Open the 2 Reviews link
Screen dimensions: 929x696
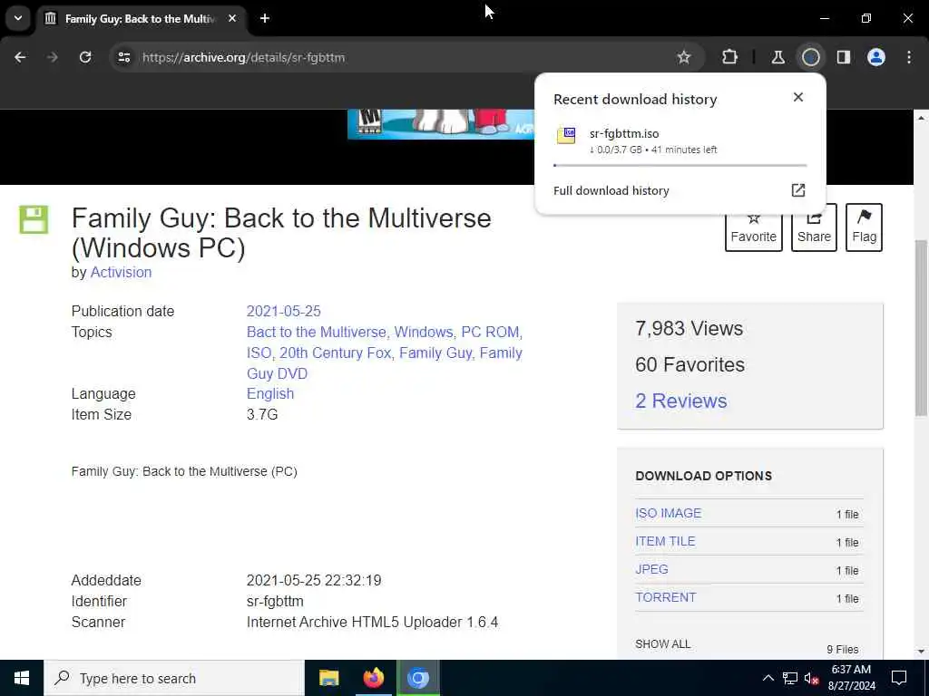tap(680, 401)
